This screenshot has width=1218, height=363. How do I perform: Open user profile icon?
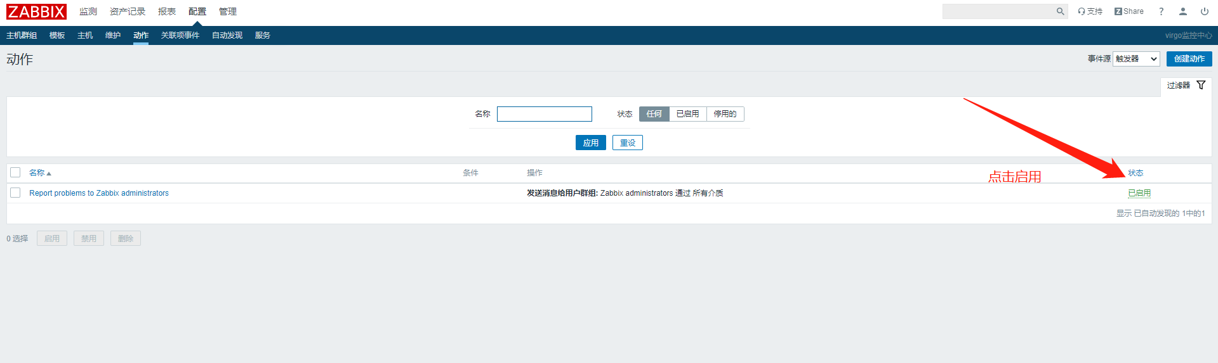pos(1183,11)
